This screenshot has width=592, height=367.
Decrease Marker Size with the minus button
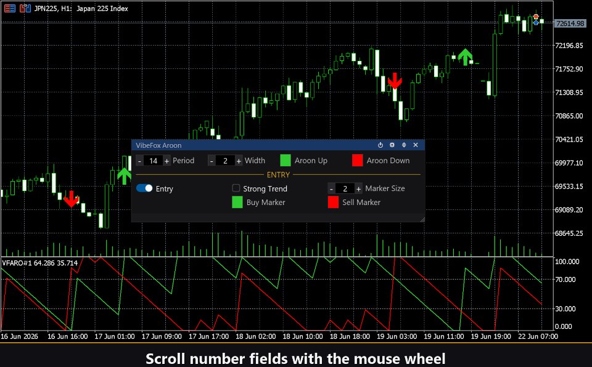tap(331, 188)
